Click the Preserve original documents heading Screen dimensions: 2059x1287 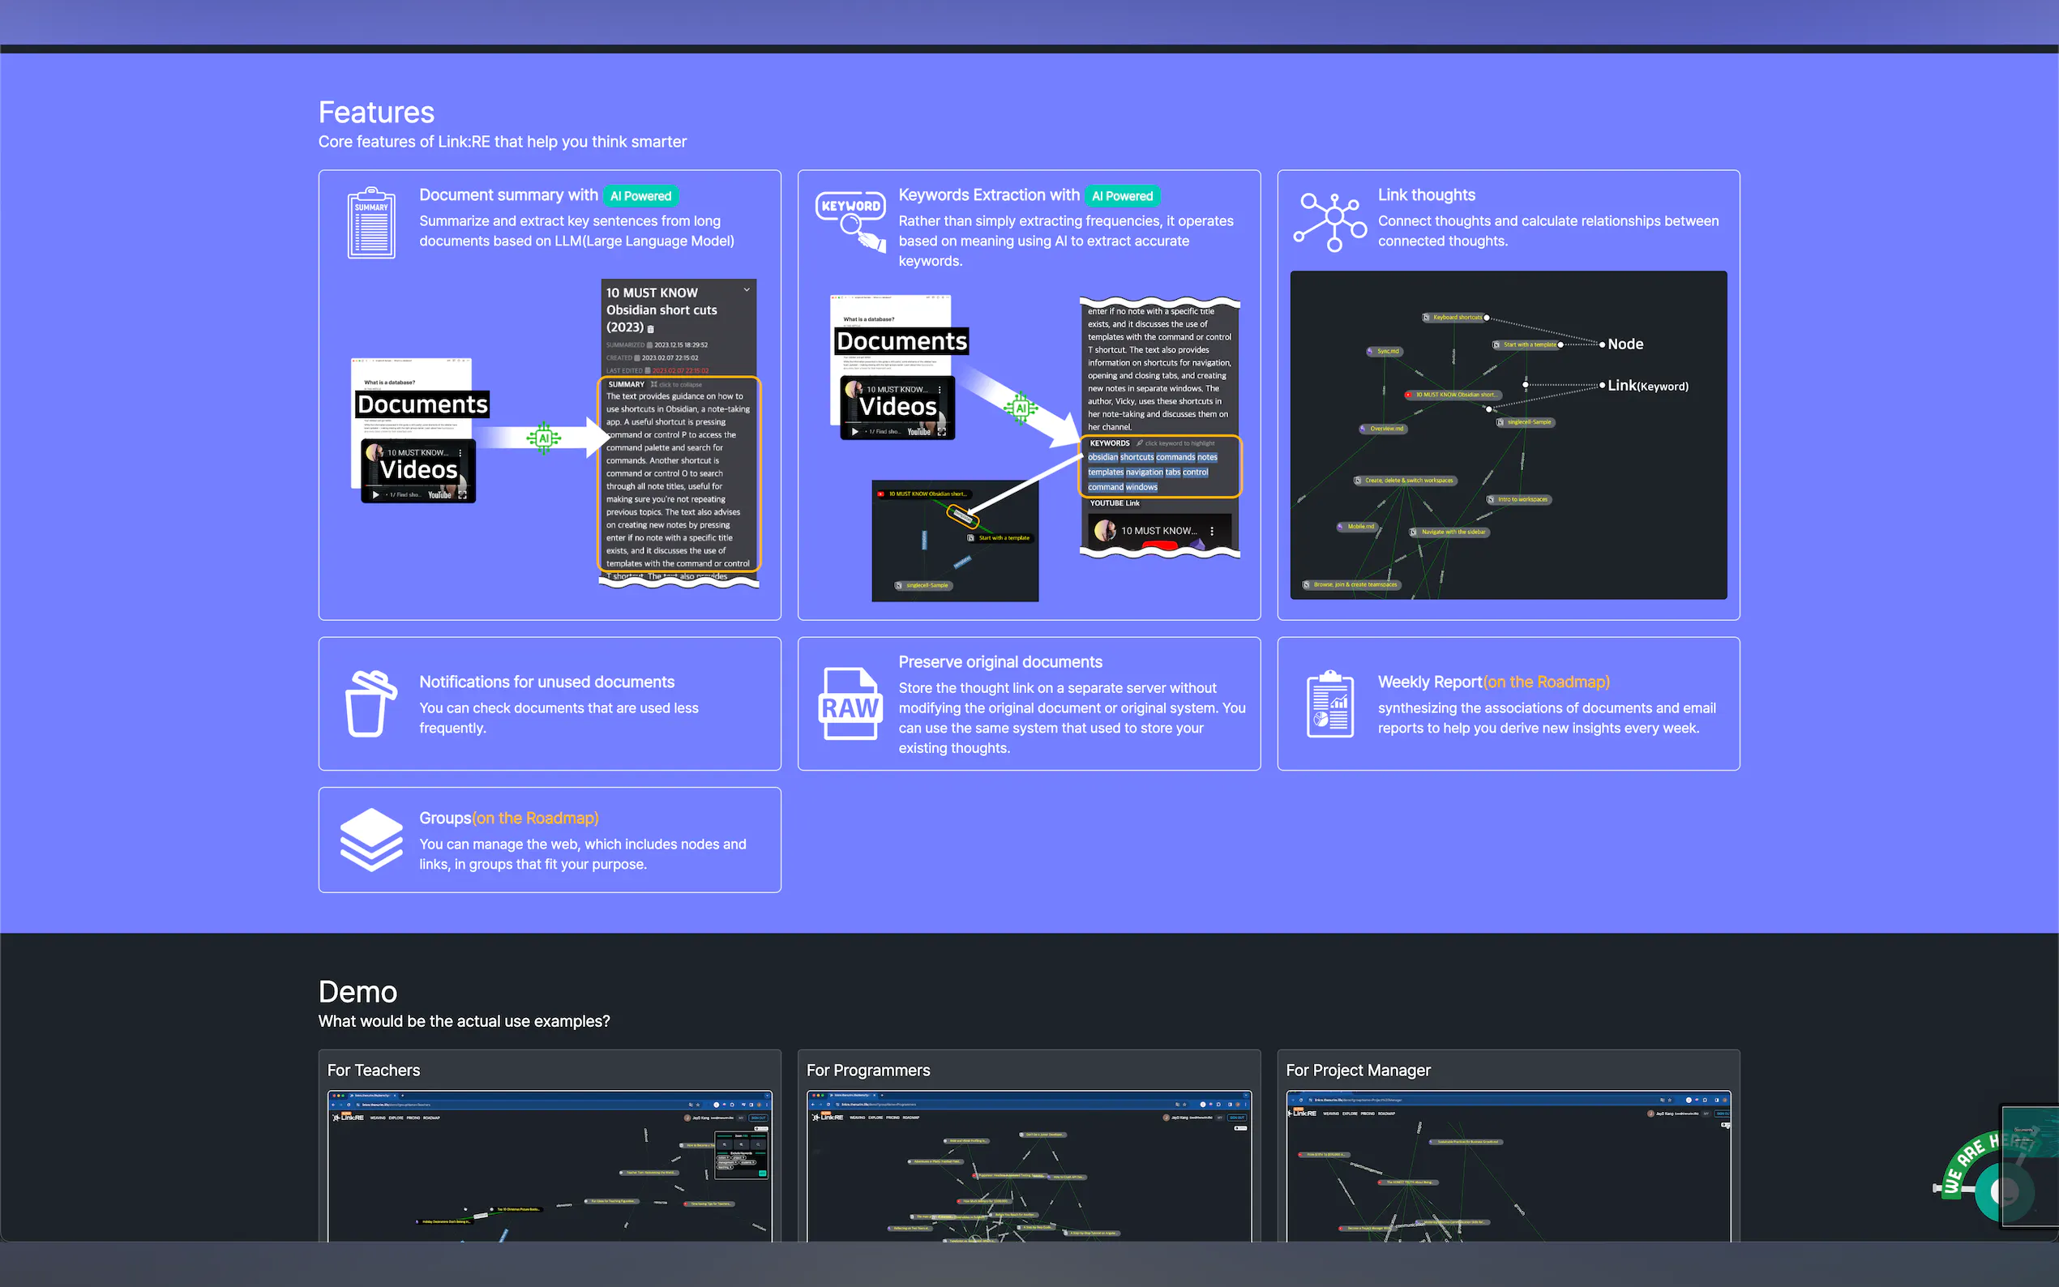[1000, 662]
